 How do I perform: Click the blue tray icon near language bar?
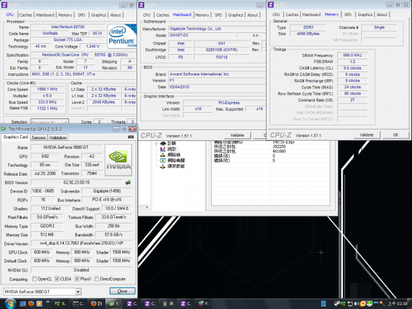point(323,304)
